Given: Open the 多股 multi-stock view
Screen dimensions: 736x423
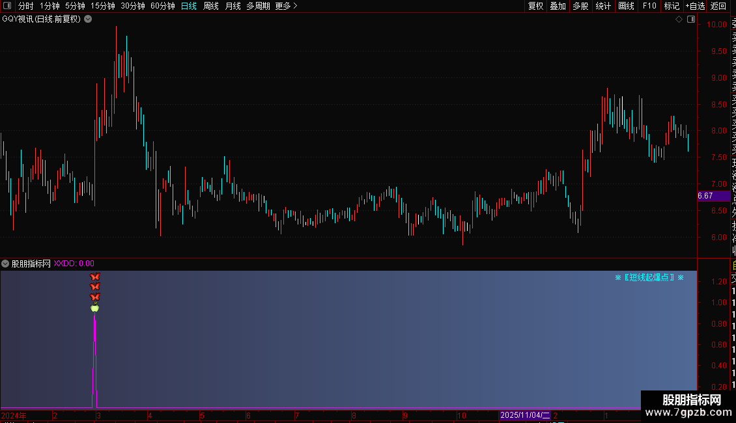Looking at the screenshot, I should (580, 6).
